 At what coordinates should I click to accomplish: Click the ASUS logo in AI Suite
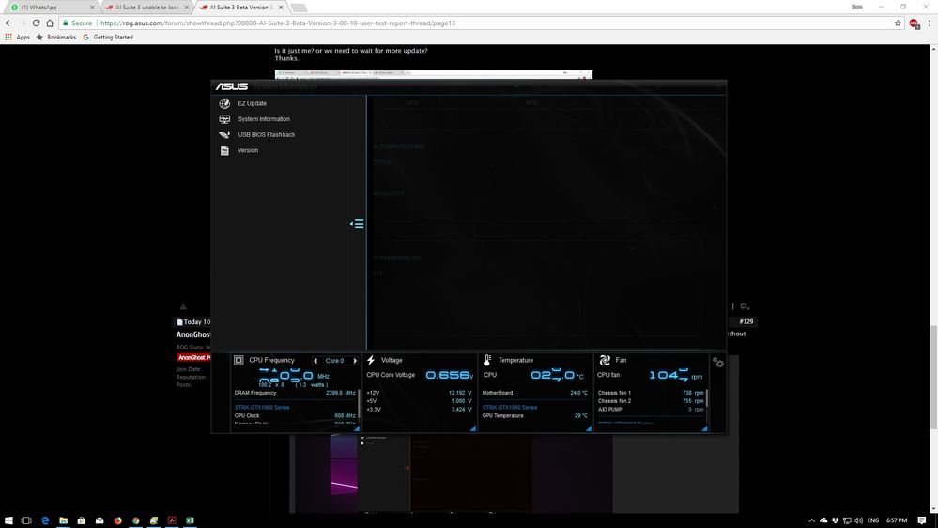point(232,86)
